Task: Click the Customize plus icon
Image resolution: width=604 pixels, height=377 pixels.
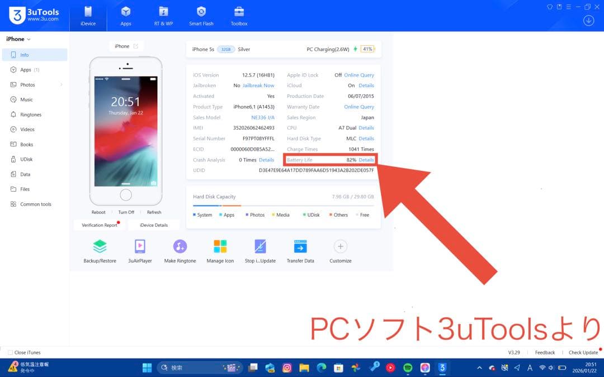Action: pos(340,246)
